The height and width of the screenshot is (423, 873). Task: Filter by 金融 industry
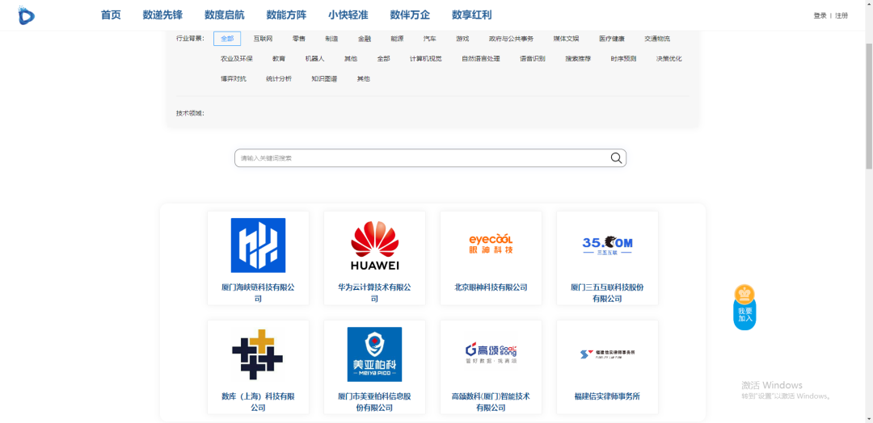(x=364, y=39)
